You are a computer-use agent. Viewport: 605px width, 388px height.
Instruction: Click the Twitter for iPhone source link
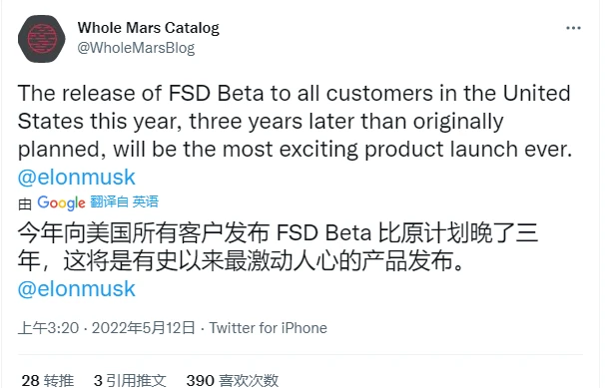click(269, 328)
